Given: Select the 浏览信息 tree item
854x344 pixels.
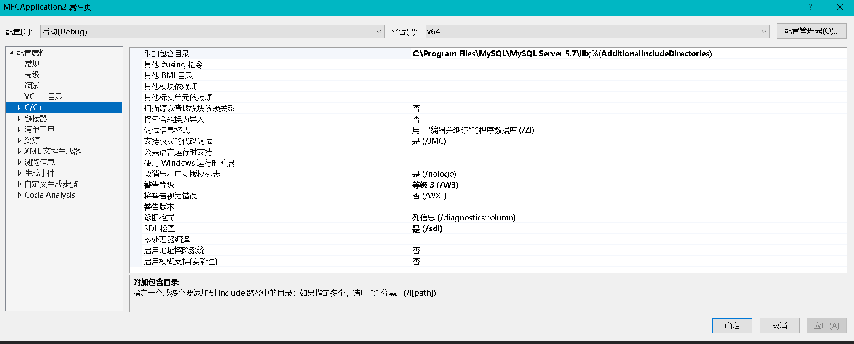Looking at the screenshot, I should 40,162.
